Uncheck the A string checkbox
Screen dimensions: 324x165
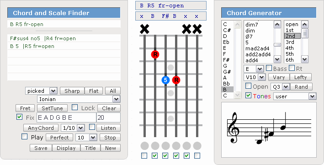point(154,155)
